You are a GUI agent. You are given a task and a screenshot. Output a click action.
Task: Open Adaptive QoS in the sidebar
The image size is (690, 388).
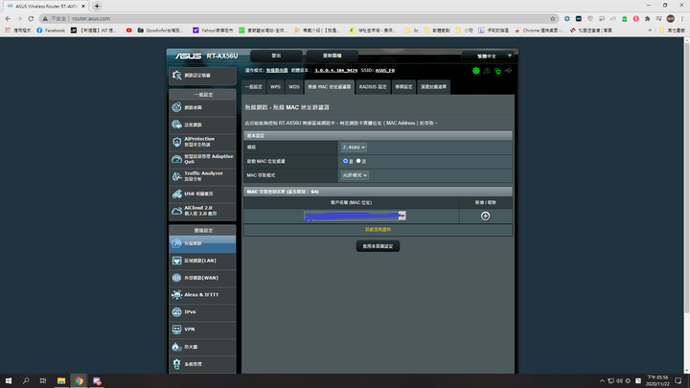pyautogui.click(x=202, y=159)
